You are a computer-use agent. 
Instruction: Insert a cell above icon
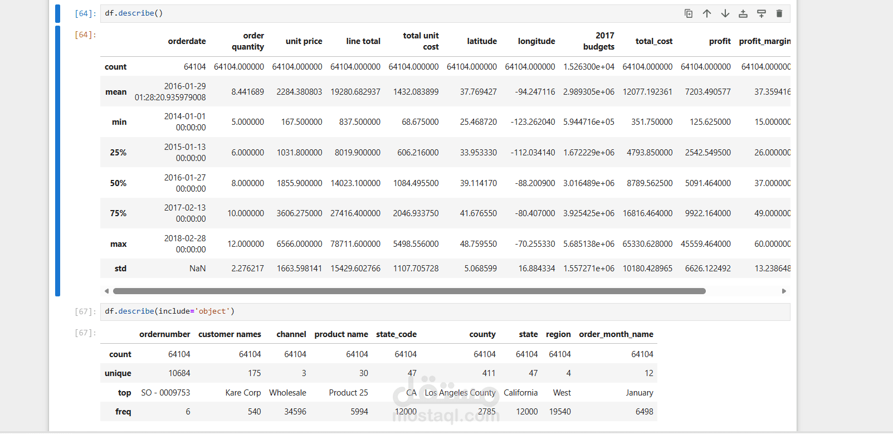coord(743,13)
